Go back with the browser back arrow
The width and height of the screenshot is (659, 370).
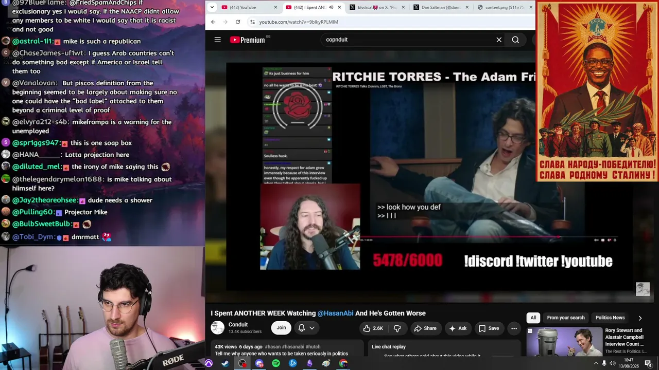pos(213,22)
